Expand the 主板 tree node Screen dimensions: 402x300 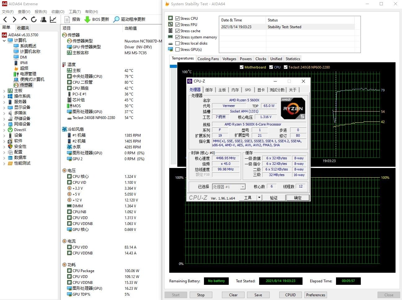click(4, 91)
